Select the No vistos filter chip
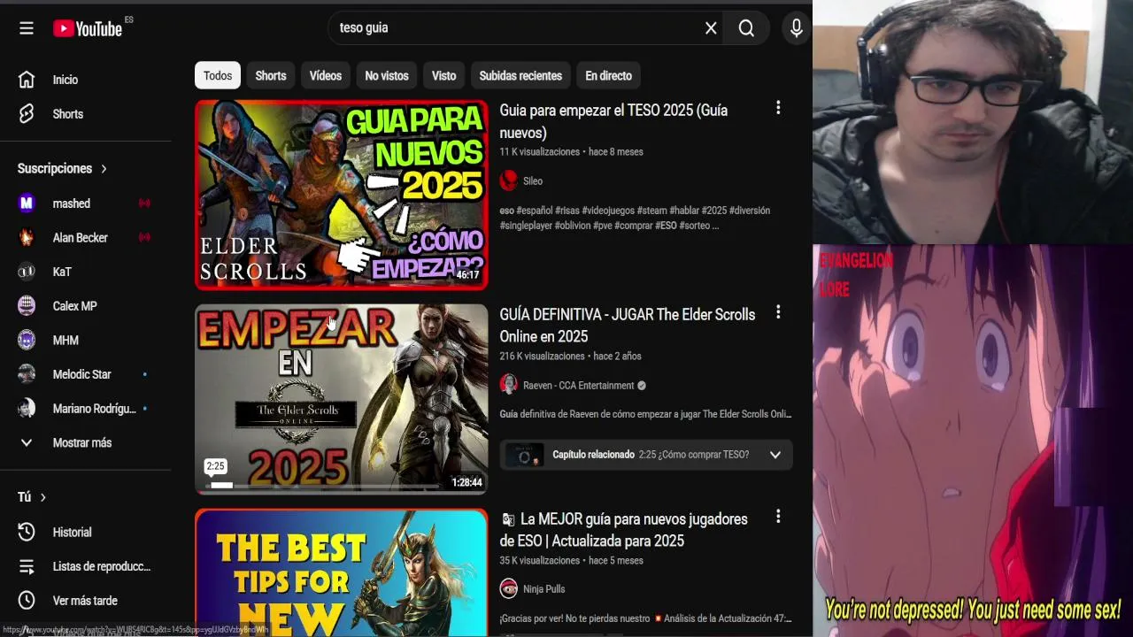The image size is (1133, 637). point(387,76)
